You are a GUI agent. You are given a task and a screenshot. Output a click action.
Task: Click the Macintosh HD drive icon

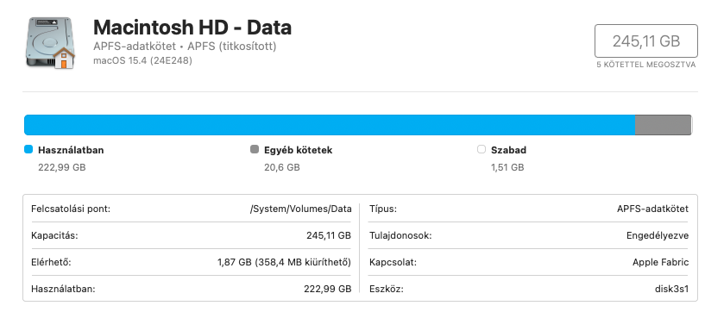[x=50, y=43]
